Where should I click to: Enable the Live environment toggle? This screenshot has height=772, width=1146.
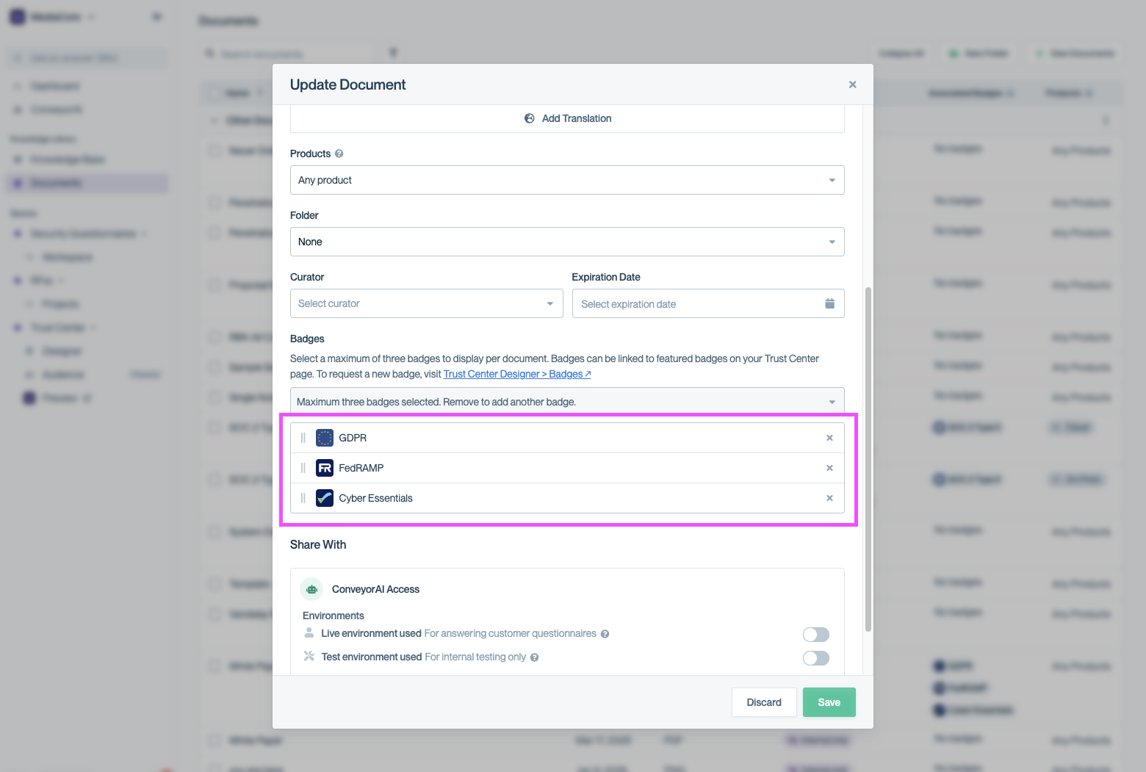click(x=815, y=633)
